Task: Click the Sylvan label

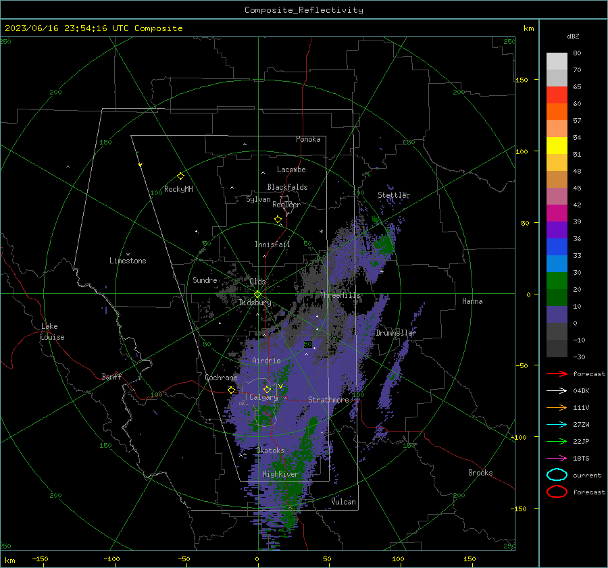Action: point(258,199)
